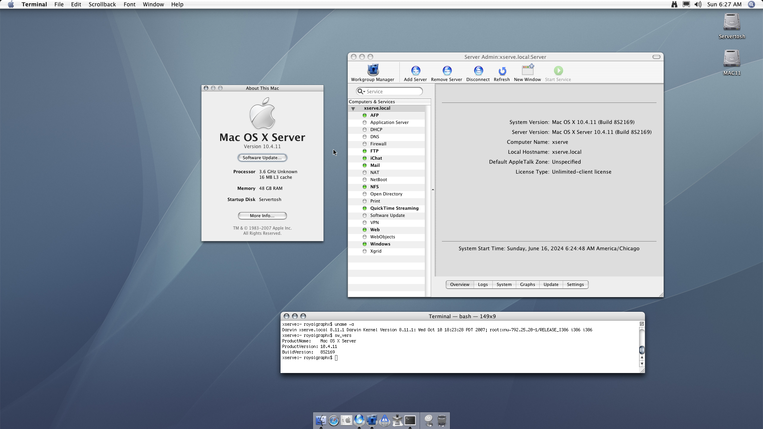Open the Apple menu
The width and height of the screenshot is (763, 429).
(11, 4)
